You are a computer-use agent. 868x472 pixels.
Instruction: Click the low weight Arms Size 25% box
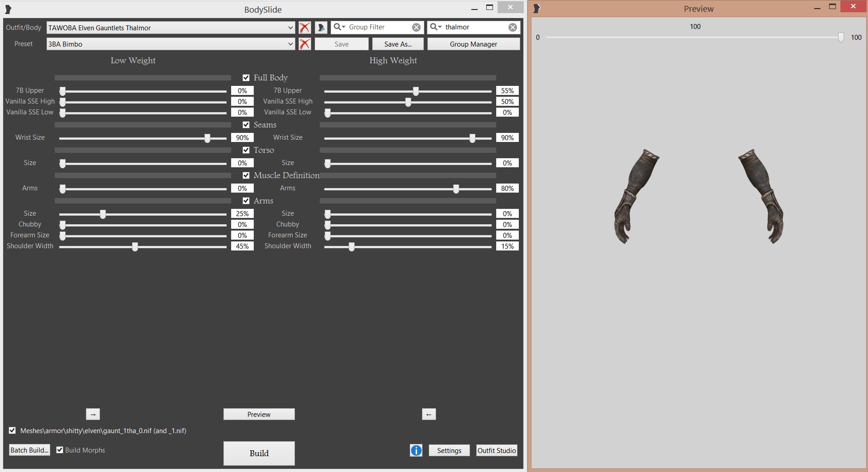pos(242,213)
